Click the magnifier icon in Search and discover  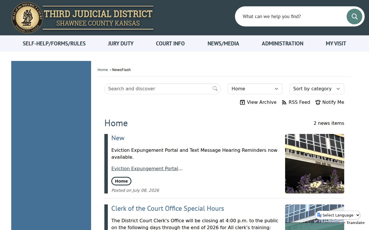215,89
